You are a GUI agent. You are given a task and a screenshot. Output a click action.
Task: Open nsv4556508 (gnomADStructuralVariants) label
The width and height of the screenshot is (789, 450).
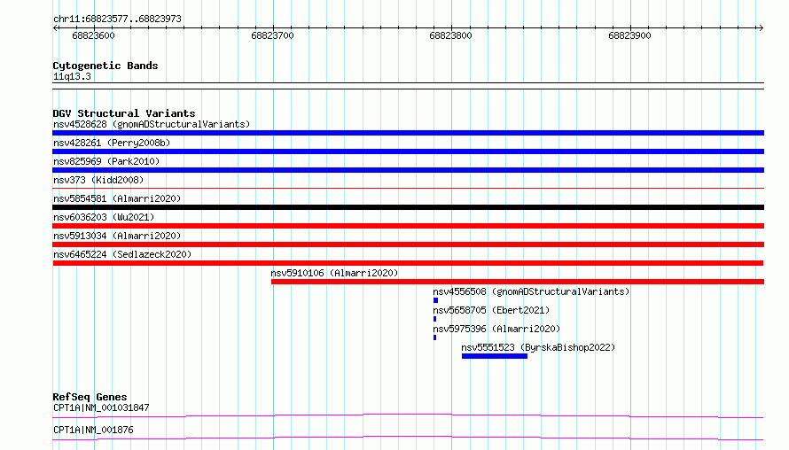pyautogui.click(x=531, y=291)
